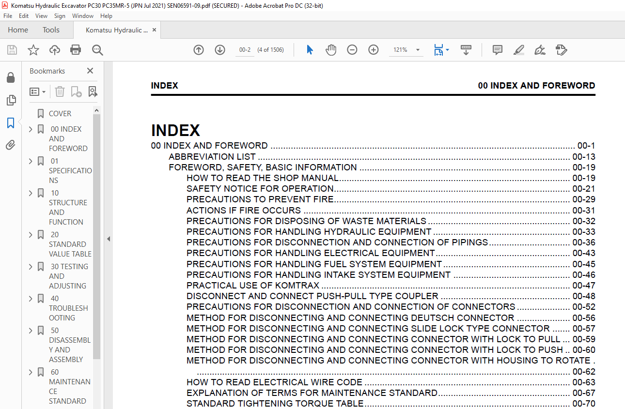625x409 pixels.
Task: Open fit page options dropdown arrow
Action: click(447, 50)
